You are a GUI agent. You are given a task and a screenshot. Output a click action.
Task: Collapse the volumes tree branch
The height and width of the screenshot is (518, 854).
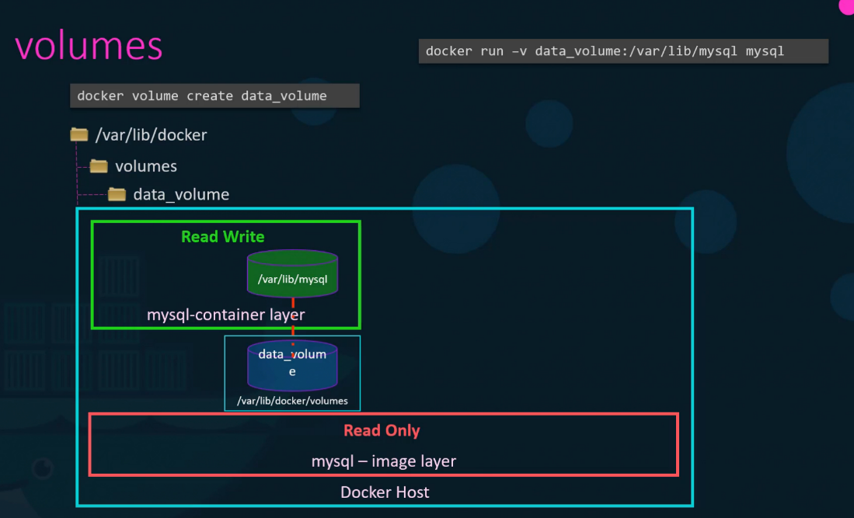[146, 165]
